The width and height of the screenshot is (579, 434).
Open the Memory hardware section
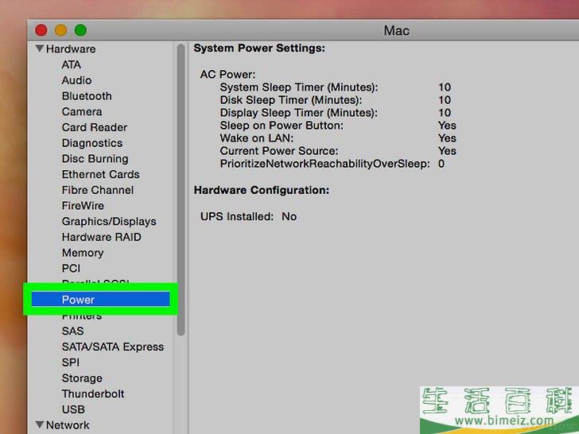pyautogui.click(x=83, y=253)
